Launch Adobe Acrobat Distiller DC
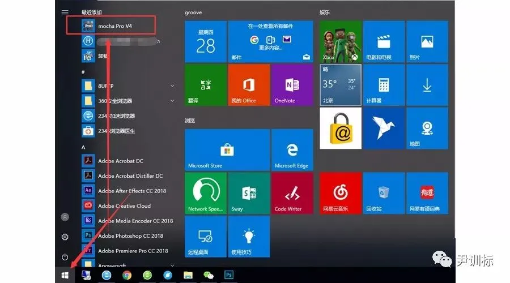The width and height of the screenshot is (510, 283). pos(129,176)
